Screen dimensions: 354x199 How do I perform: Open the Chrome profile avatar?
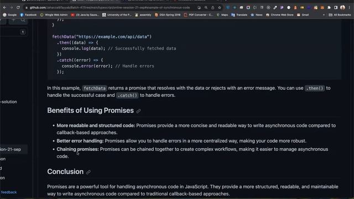342,8
